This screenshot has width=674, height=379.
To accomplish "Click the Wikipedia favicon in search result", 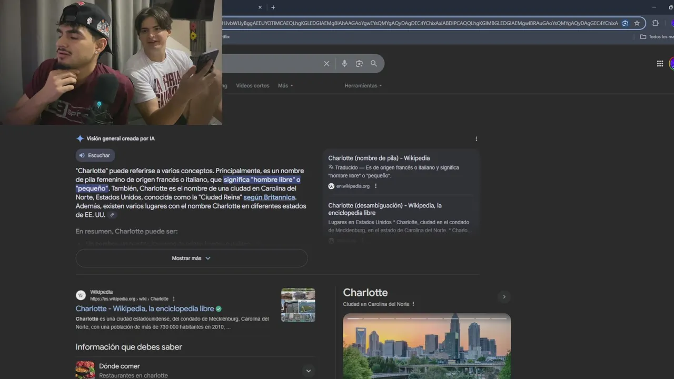I will point(81,295).
